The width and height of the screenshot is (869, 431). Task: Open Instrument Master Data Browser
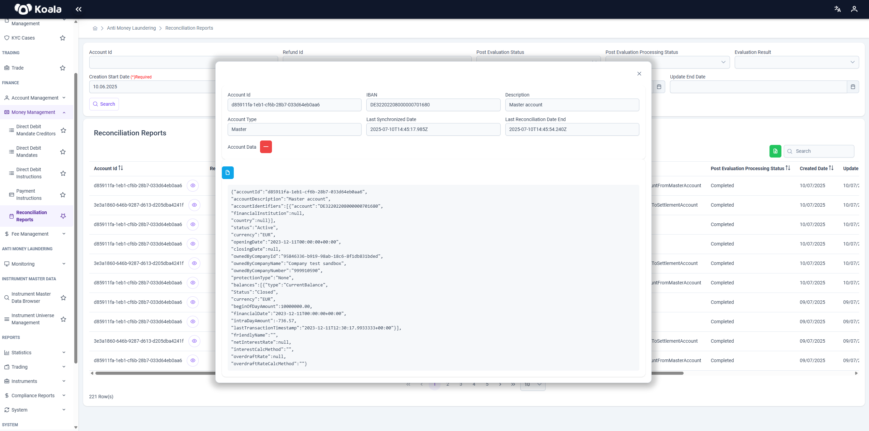(x=31, y=298)
